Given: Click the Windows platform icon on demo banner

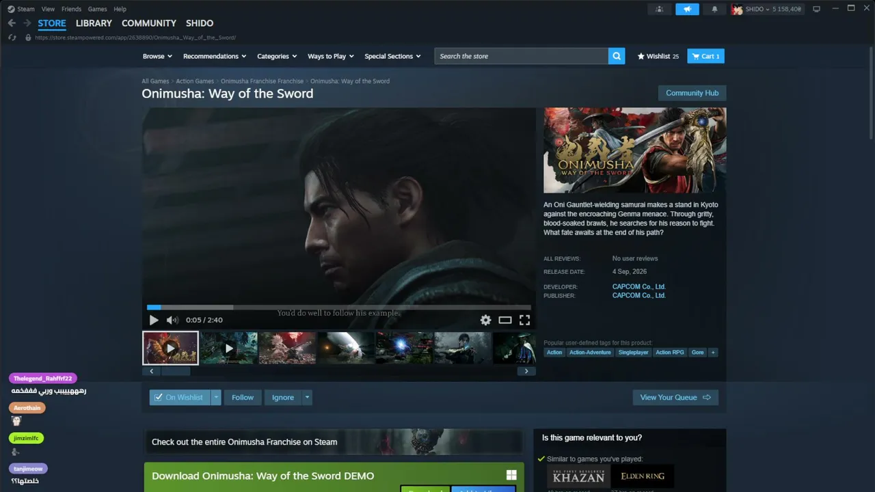Looking at the screenshot, I should (x=511, y=476).
